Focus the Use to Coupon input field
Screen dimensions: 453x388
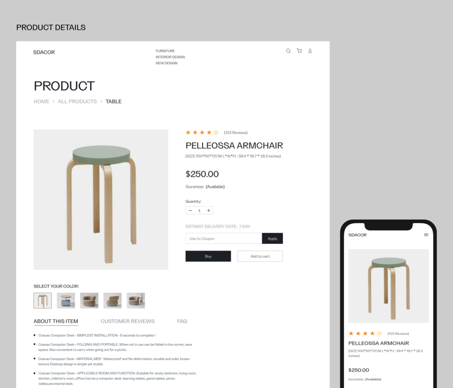(224, 238)
